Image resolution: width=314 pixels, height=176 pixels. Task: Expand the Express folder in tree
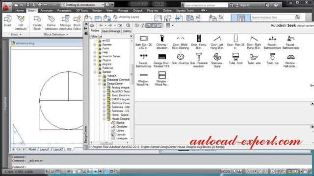point(95,44)
